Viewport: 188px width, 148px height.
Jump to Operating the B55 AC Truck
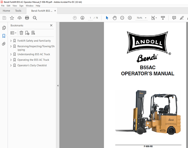[33, 60]
